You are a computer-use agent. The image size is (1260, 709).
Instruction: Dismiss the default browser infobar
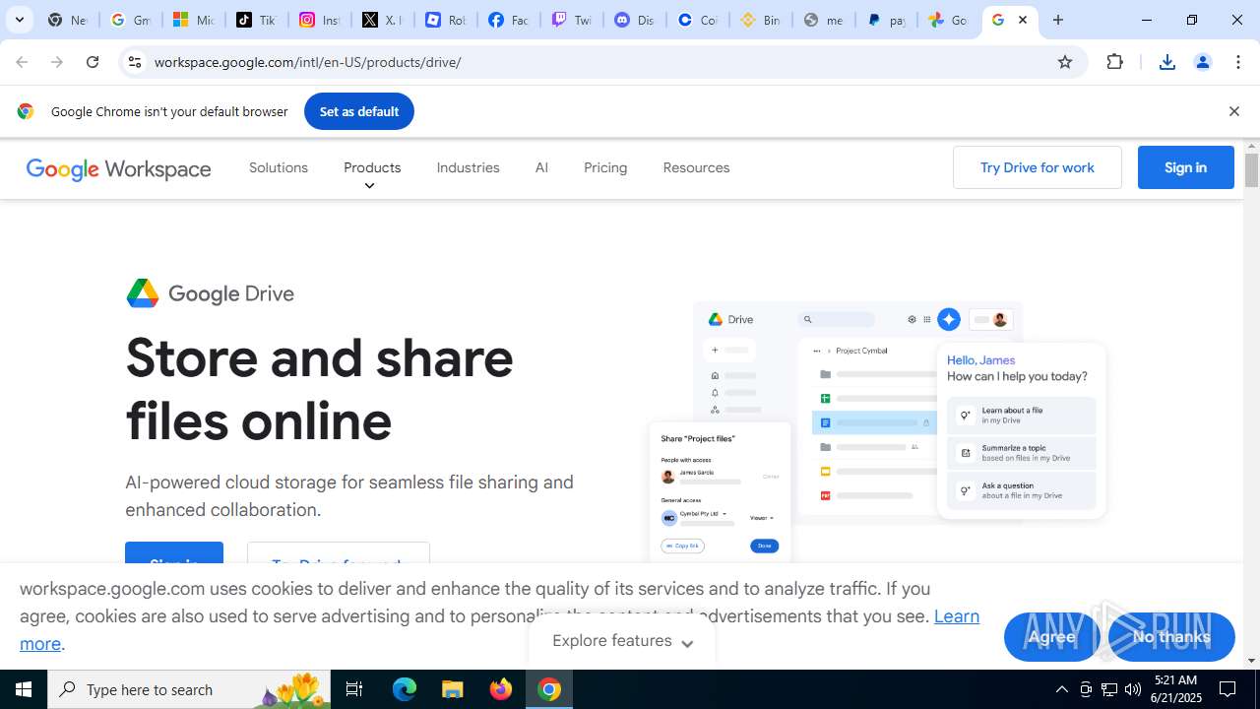1233,111
